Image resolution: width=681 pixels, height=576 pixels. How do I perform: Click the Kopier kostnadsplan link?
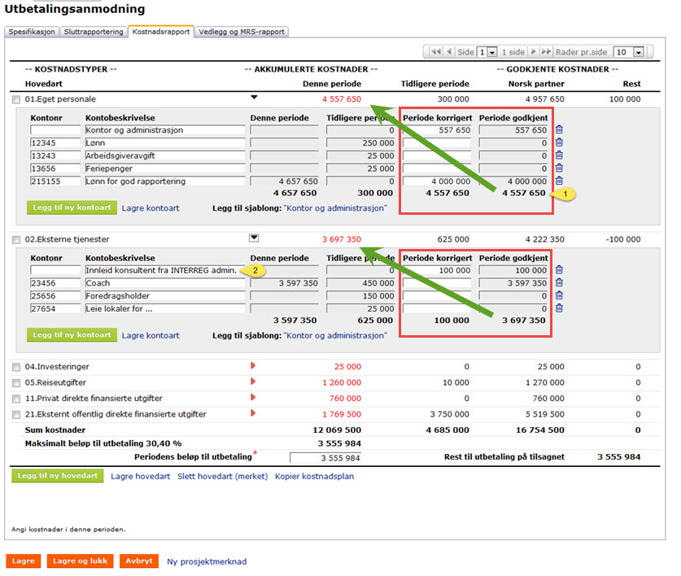314,476
